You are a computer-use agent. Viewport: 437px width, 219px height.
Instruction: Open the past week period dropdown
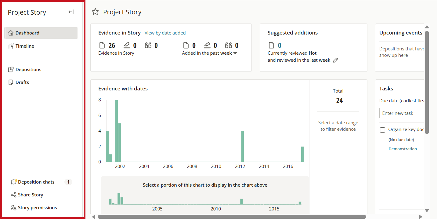tap(229, 53)
